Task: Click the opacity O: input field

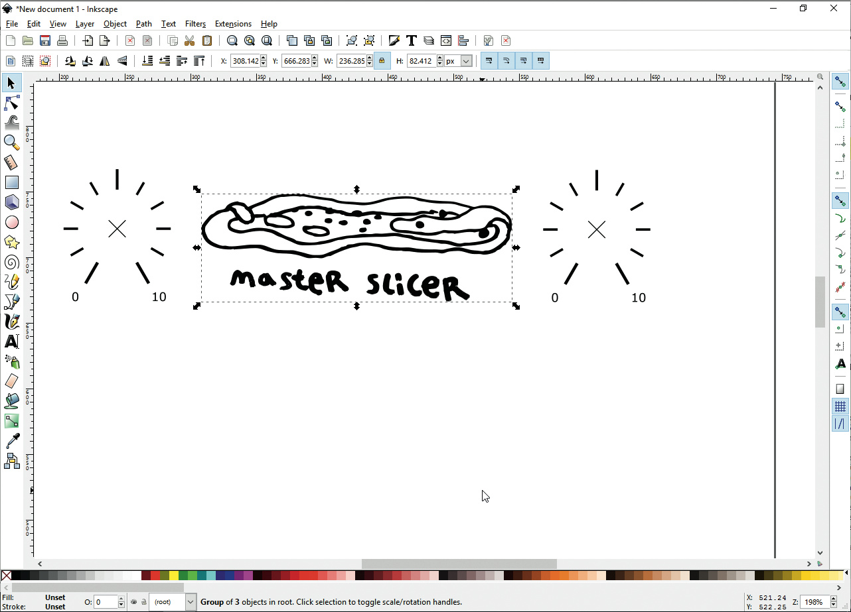Action: (x=106, y=602)
